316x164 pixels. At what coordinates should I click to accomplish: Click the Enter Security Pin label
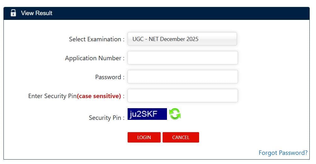(52, 96)
